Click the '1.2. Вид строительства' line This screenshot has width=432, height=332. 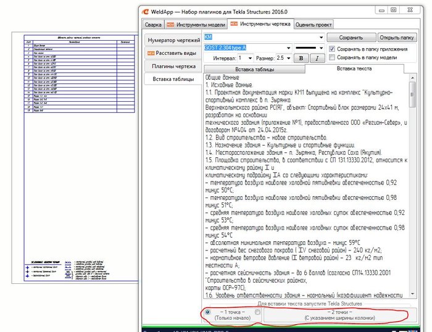pyautogui.click(x=266, y=138)
